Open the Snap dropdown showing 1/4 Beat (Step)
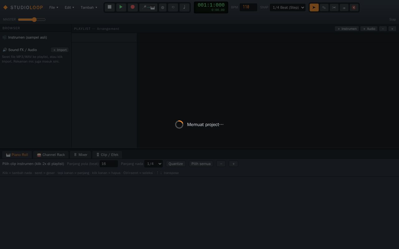The image size is (399, 249). (x=288, y=7)
